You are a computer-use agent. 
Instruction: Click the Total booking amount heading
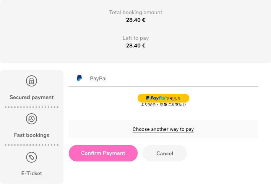pyautogui.click(x=136, y=13)
